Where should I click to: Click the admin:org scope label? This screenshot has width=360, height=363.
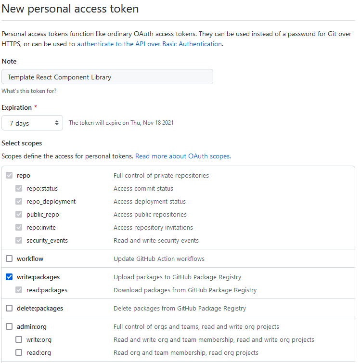pos(31,326)
